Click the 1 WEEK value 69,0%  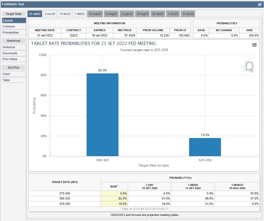(x=209, y=198)
